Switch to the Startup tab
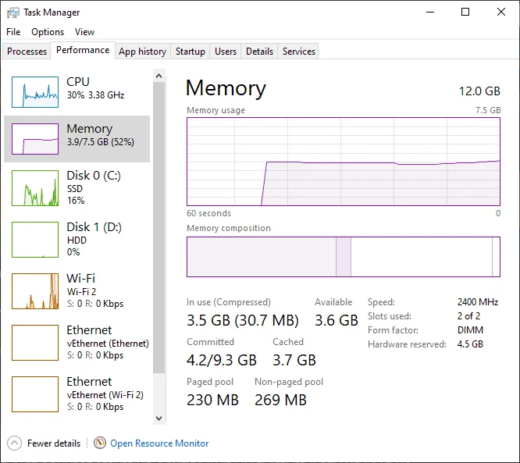Image resolution: width=520 pixels, height=463 pixels. tap(190, 52)
